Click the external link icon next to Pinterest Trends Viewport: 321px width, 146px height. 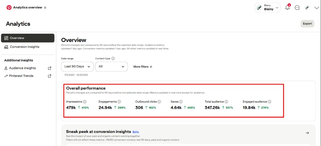click(x=49, y=76)
